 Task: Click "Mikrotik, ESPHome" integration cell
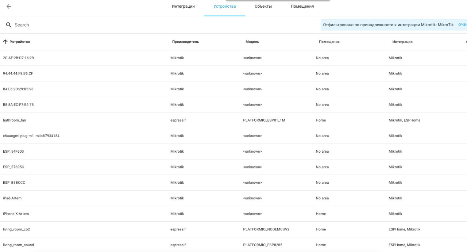pyautogui.click(x=404, y=120)
